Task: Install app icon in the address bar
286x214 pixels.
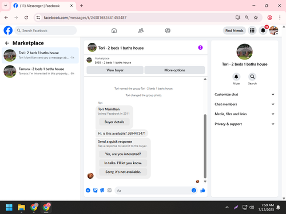Action: click(x=238, y=18)
